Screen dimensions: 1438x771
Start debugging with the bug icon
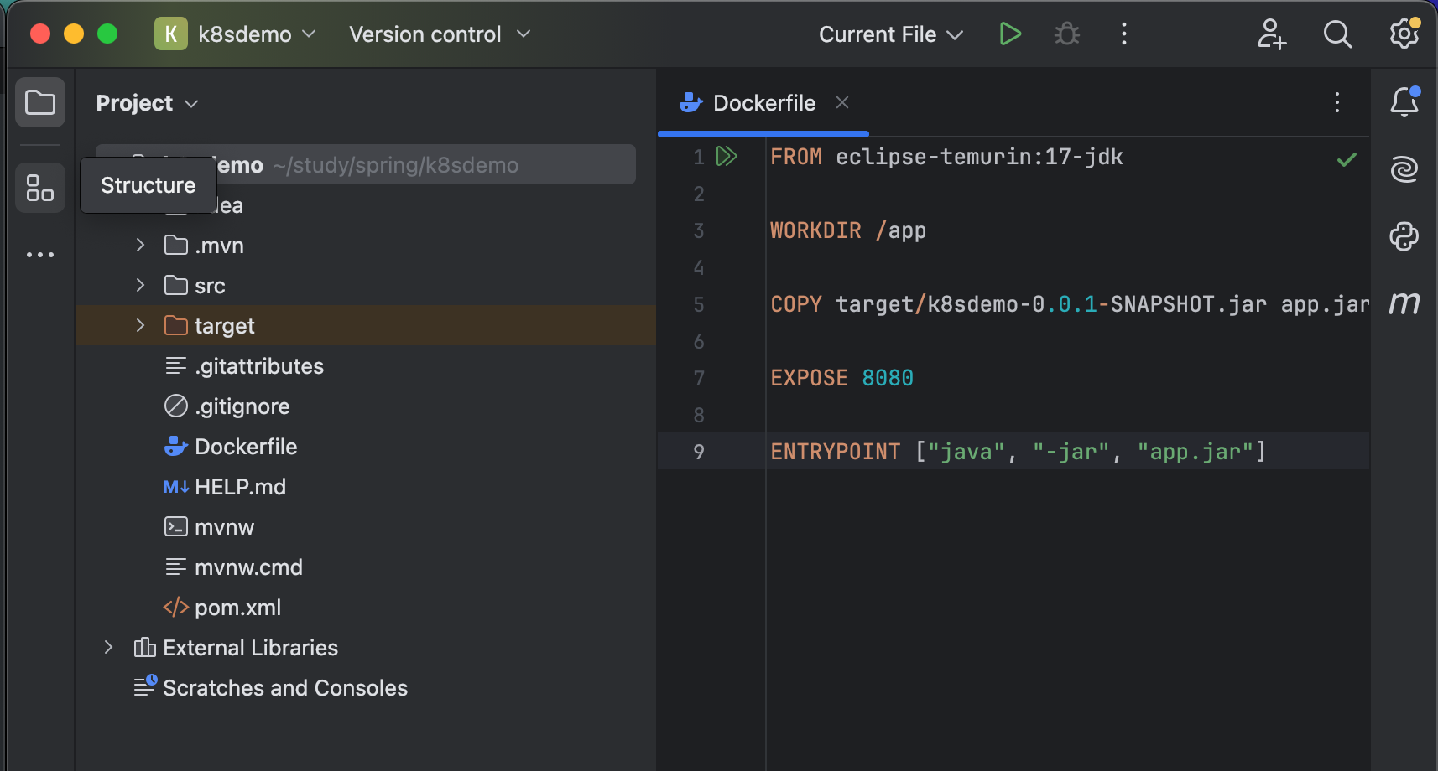click(1067, 34)
